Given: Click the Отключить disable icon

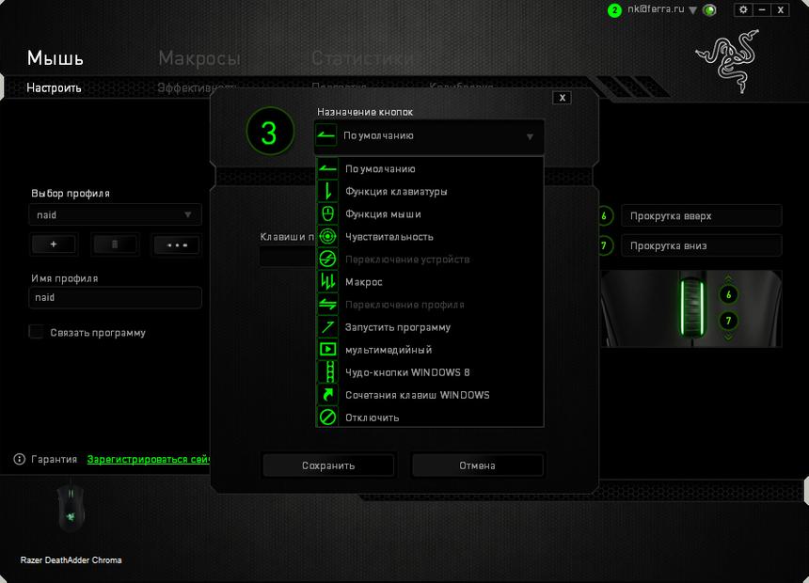Looking at the screenshot, I should pyautogui.click(x=327, y=418).
